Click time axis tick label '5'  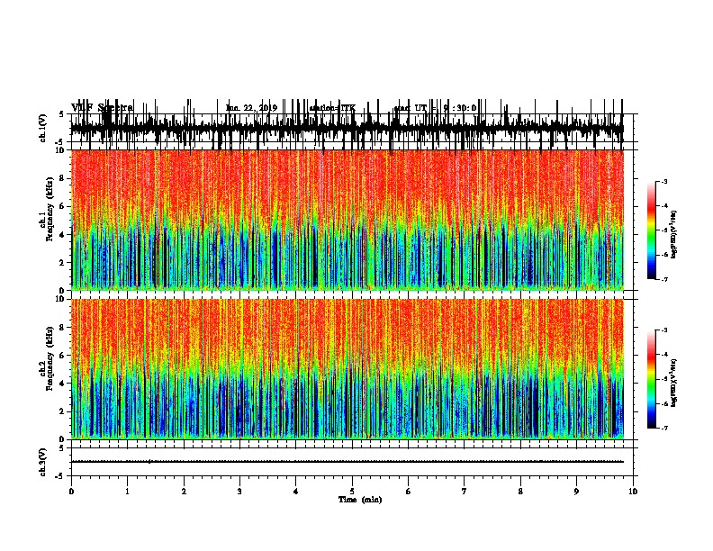[352, 492]
